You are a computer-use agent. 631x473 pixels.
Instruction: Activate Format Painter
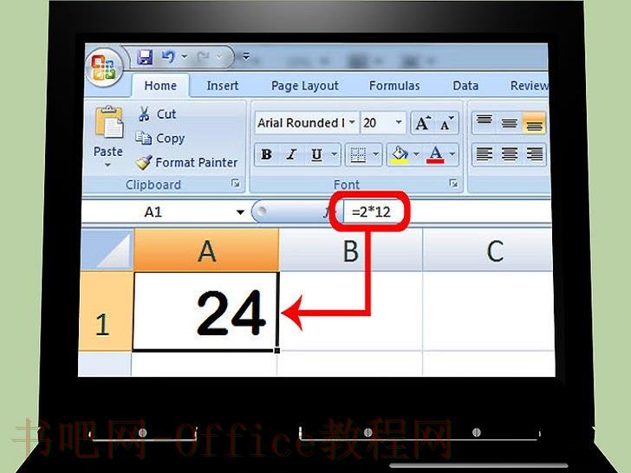186,162
